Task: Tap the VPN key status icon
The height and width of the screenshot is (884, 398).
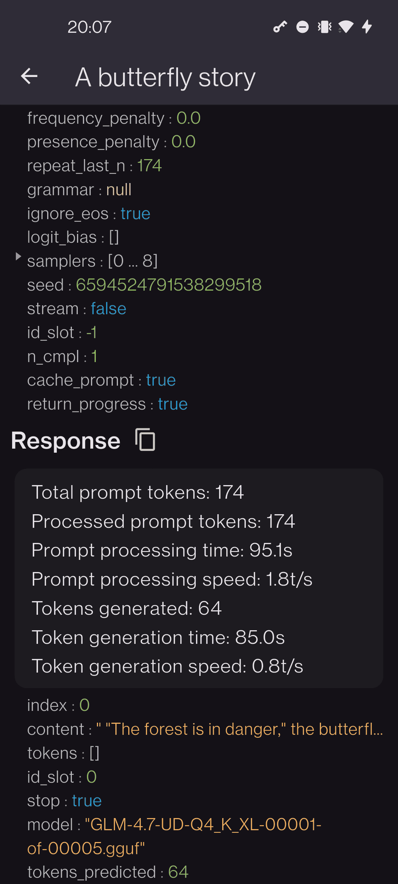Action: point(280,27)
